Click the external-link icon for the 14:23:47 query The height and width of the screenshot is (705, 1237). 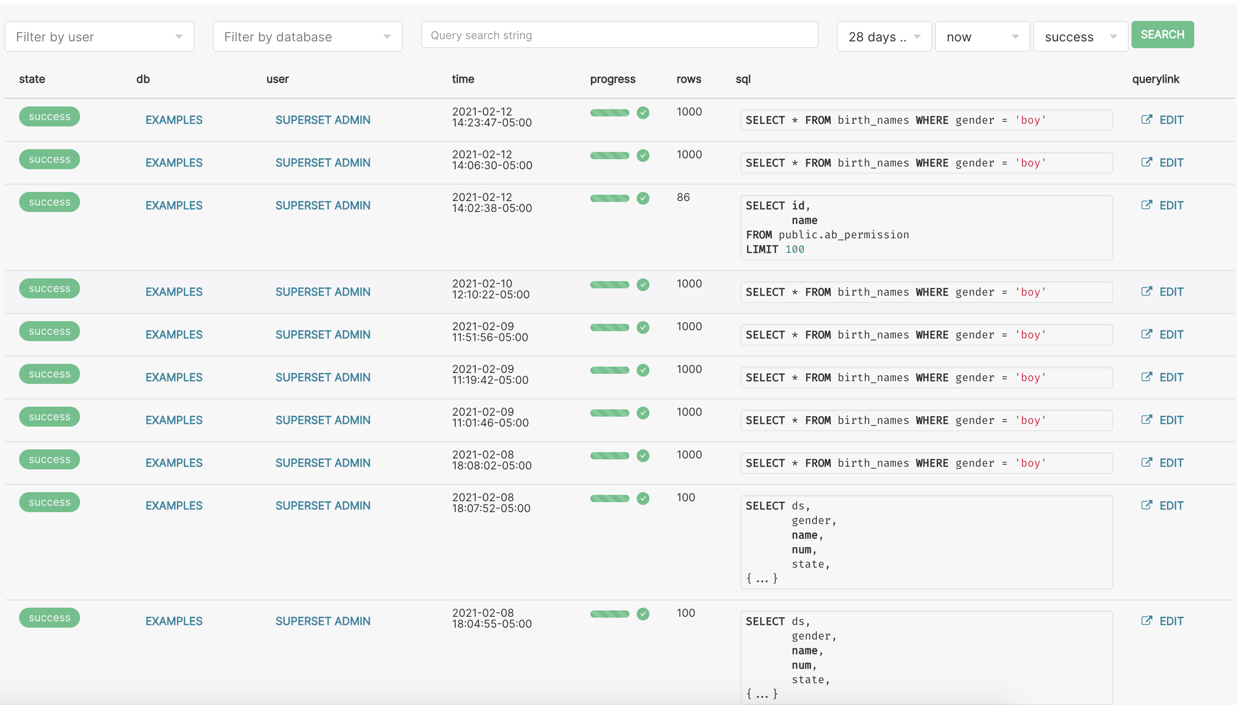click(1146, 119)
